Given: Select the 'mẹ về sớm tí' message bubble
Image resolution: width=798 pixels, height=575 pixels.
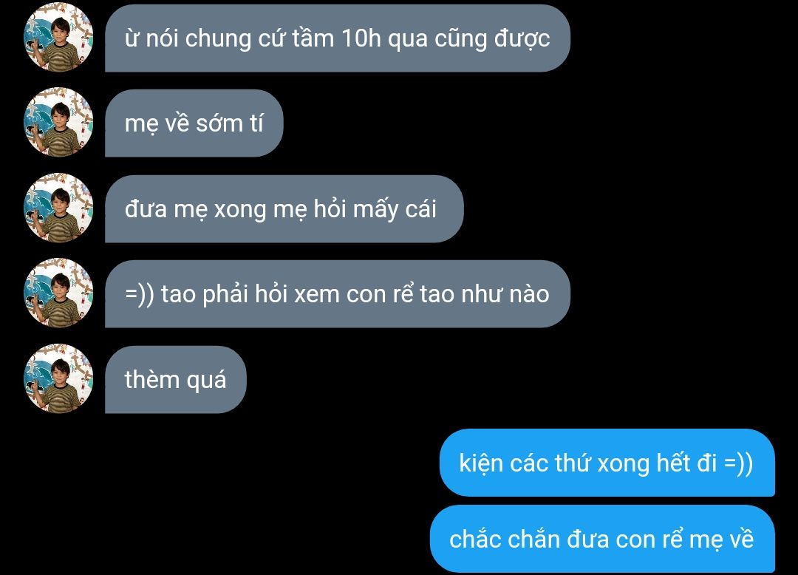Looking at the screenshot, I should point(194,123).
